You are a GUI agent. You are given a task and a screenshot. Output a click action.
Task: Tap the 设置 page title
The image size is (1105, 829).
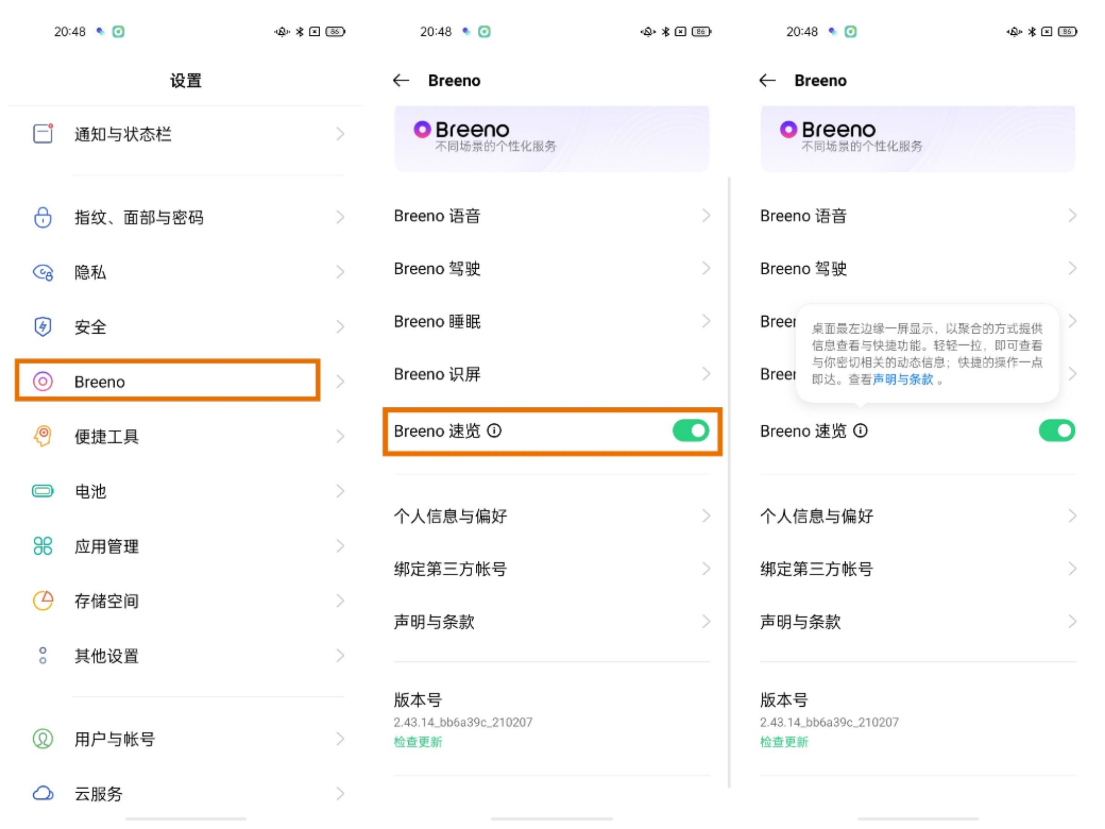tap(186, 80)
